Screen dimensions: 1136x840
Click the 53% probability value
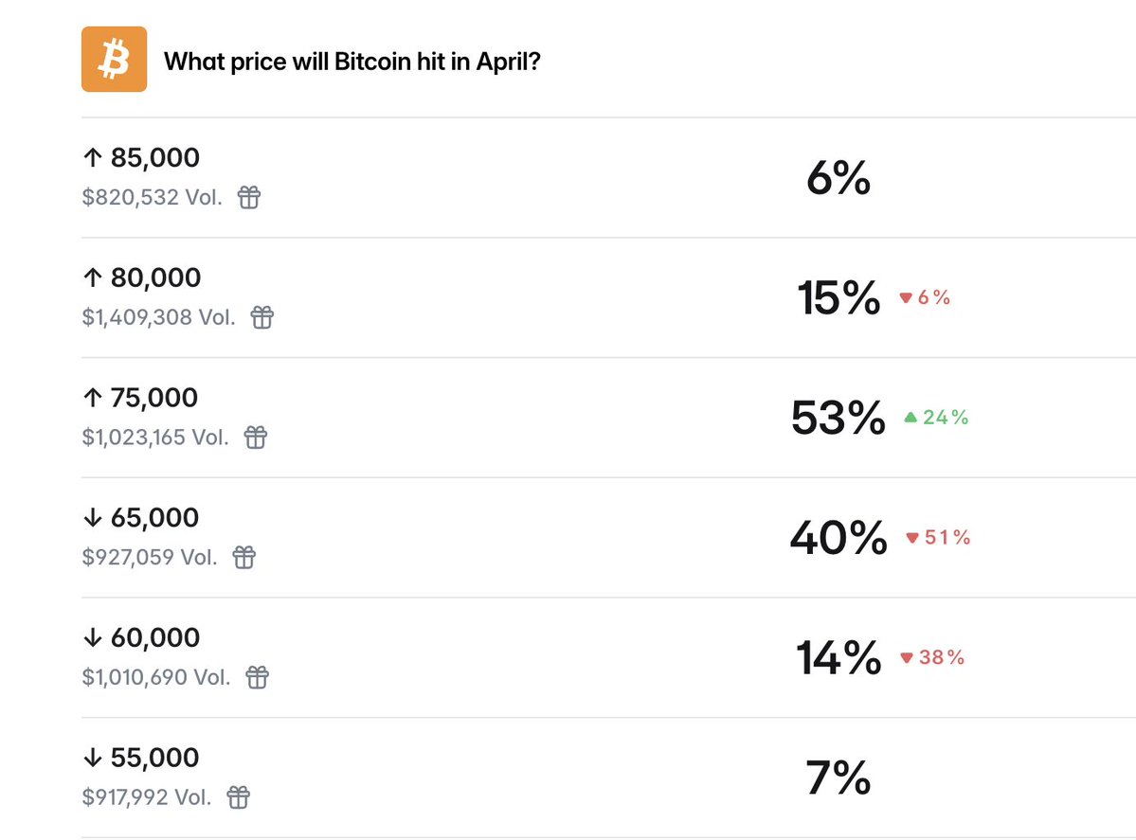point(838,419)
